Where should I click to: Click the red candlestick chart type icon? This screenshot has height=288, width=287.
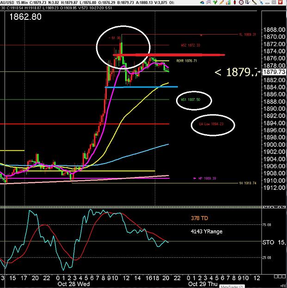pos(235,2)
